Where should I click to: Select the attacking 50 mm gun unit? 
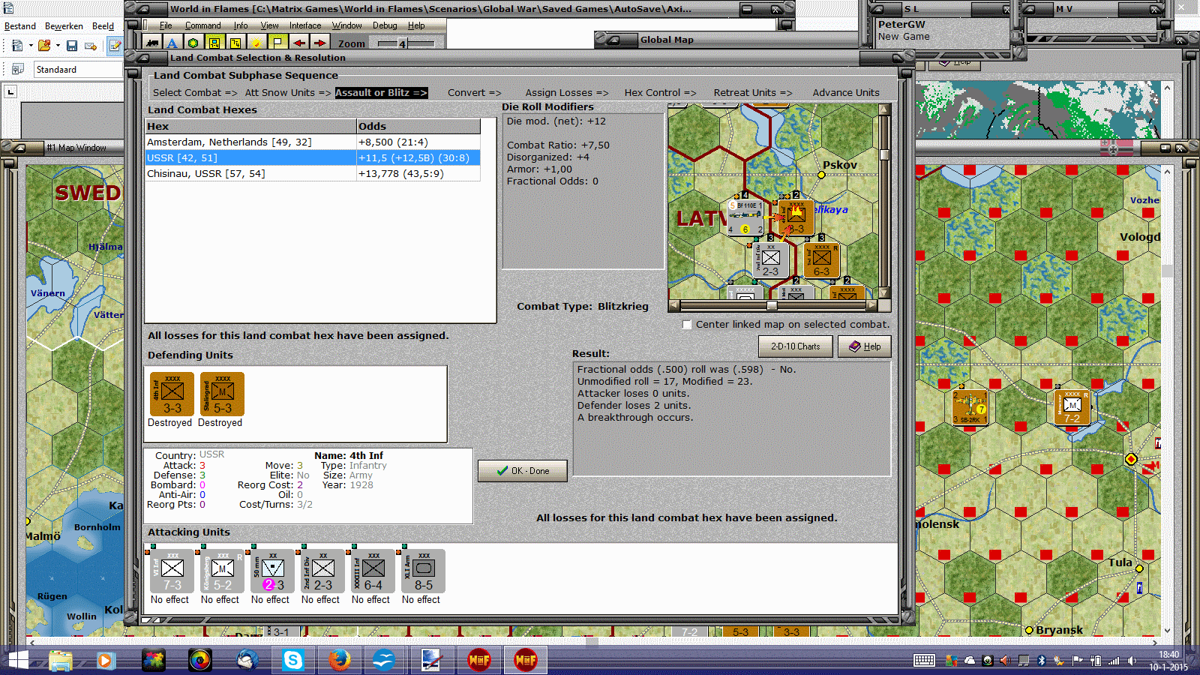click(x=273, y=571)
